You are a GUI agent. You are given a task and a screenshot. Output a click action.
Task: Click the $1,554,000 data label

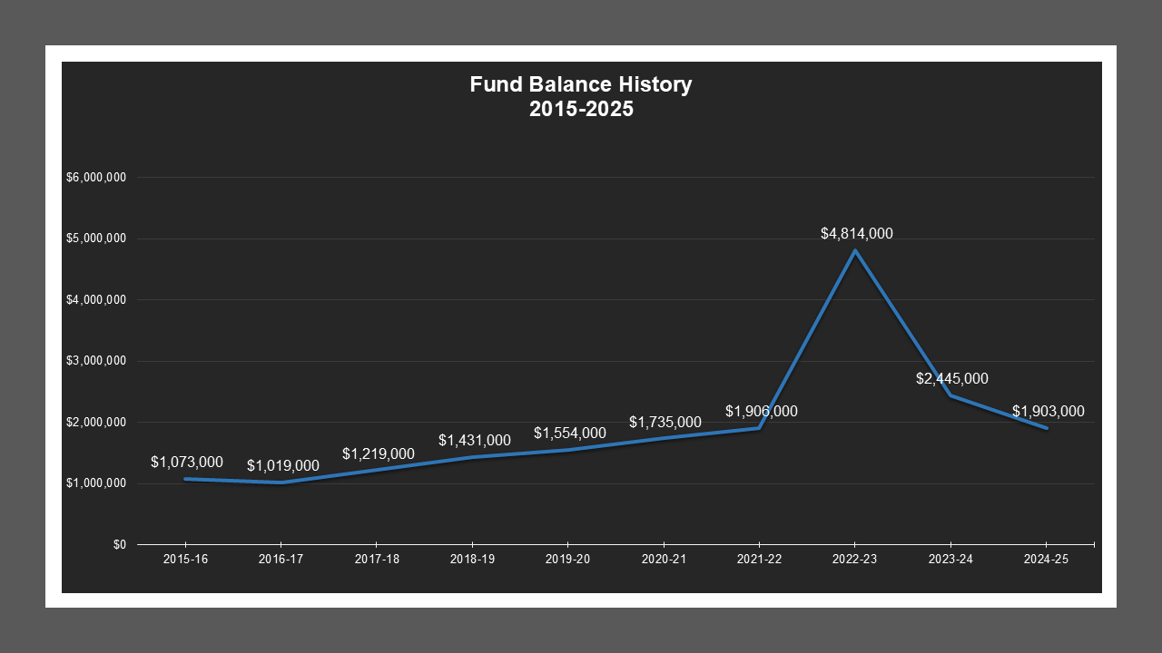[x=569, y=434]
